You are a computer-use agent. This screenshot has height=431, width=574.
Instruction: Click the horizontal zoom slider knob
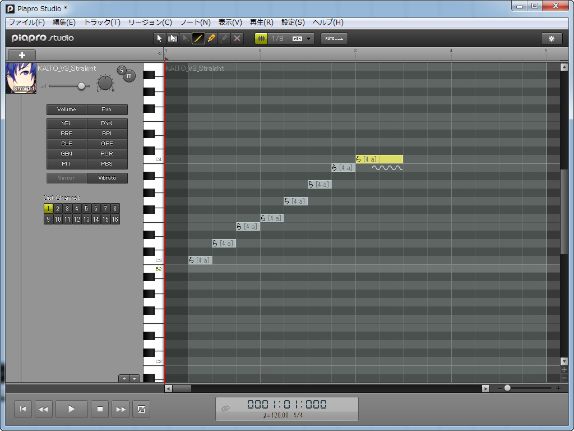click(x=507, y=388)
